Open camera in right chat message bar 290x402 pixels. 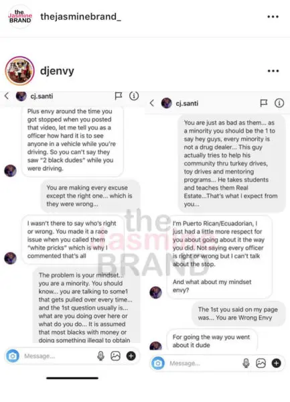coord(158,363)
